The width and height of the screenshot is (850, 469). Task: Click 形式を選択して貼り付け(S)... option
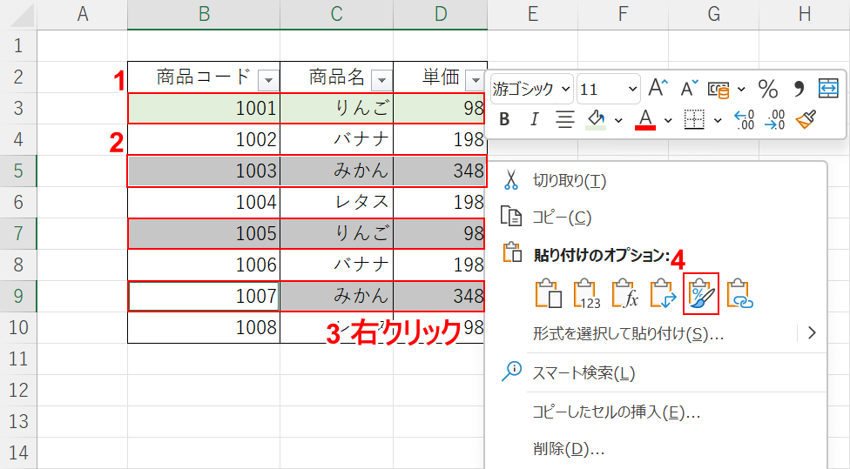pos(628,333)
